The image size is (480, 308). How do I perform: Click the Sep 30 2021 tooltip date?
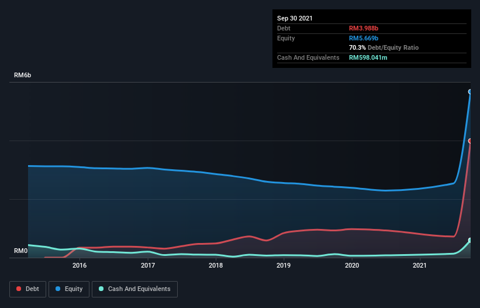pos(295,18)
